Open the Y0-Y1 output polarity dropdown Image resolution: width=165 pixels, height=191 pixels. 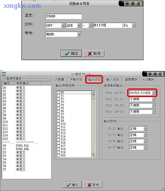pos(145,129)
